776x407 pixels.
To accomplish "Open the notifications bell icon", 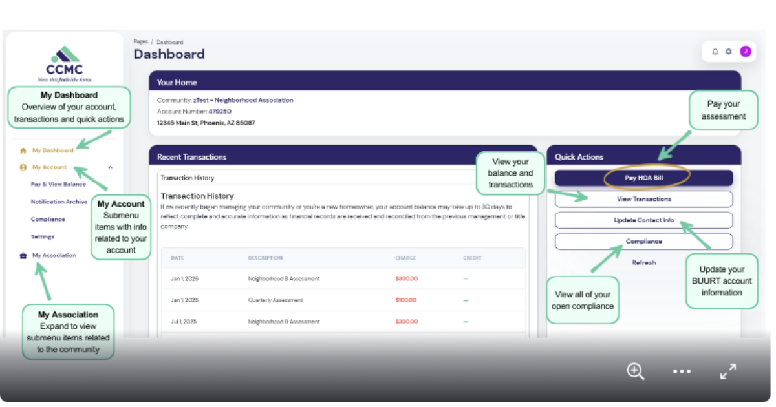I will 715,52.
